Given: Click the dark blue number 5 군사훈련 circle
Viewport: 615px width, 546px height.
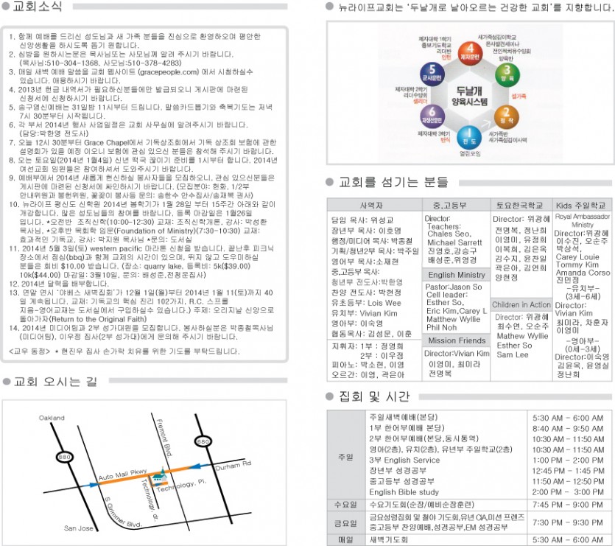Looking at the screenshot, I should coord(432,74).
